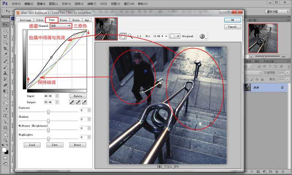Select the Brush tool
The width and height of the screenshot is (292, 175).
[x=5, y=67]
